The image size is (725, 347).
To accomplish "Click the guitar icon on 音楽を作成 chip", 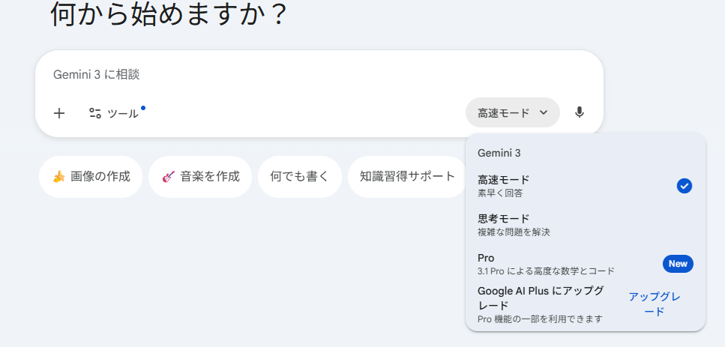I will pyautogui.click(x=168, y=177).
